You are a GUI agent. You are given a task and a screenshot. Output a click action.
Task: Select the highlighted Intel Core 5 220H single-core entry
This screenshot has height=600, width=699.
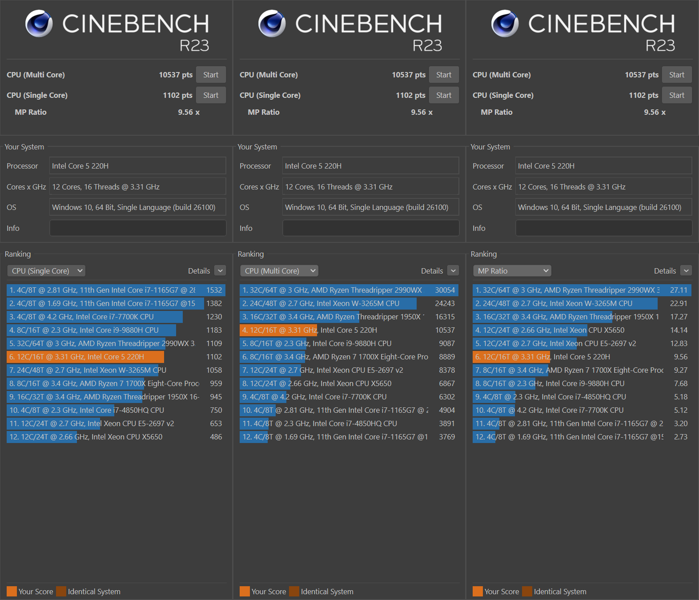click(116, 357)
